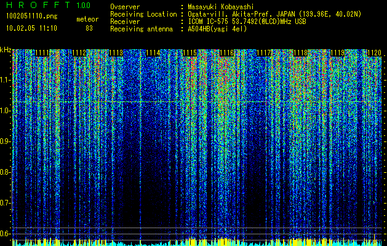Click the Receiver label
The height and width of the screenshot is (246, 387).
point(125,22)
